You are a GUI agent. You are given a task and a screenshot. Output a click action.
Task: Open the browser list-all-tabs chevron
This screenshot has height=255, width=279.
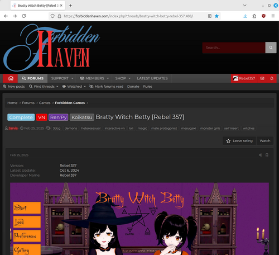[x=245, y=6]
